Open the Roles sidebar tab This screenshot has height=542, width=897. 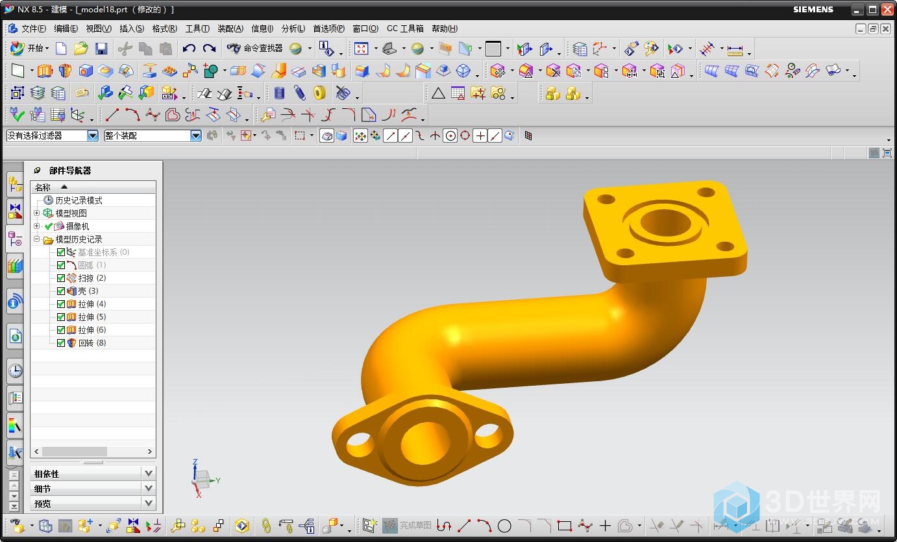click(x=15, y=397)
